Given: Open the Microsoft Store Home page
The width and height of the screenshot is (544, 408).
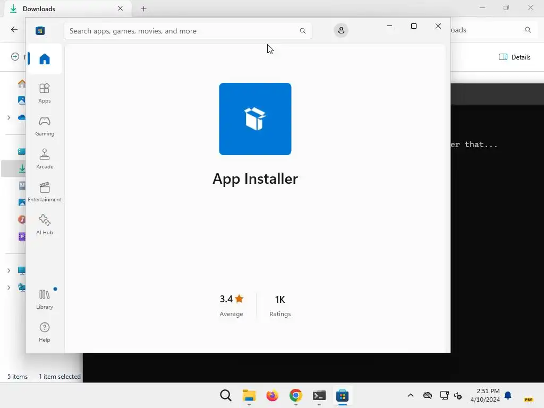Looking at the screenshot, I should (45, 59).
